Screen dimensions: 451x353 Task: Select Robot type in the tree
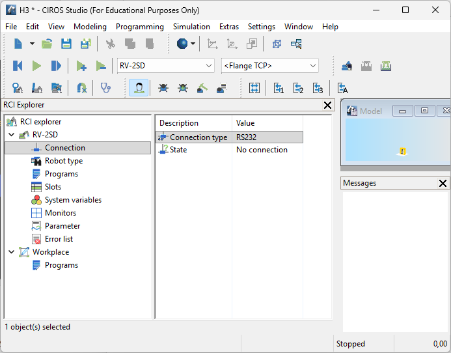click(64, 161)
